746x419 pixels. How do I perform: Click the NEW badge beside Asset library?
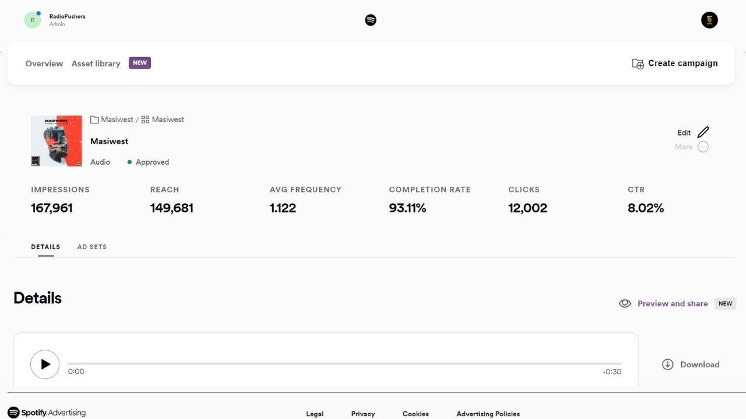tap(140, 63)
